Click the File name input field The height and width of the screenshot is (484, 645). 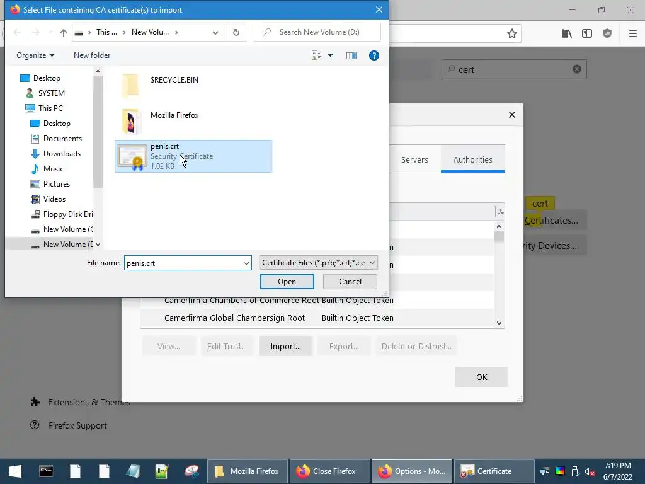coord(183,263)
